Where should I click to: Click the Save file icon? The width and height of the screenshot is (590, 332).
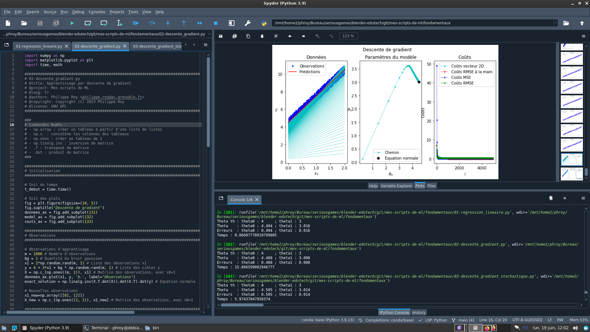(x=39, y=23)
